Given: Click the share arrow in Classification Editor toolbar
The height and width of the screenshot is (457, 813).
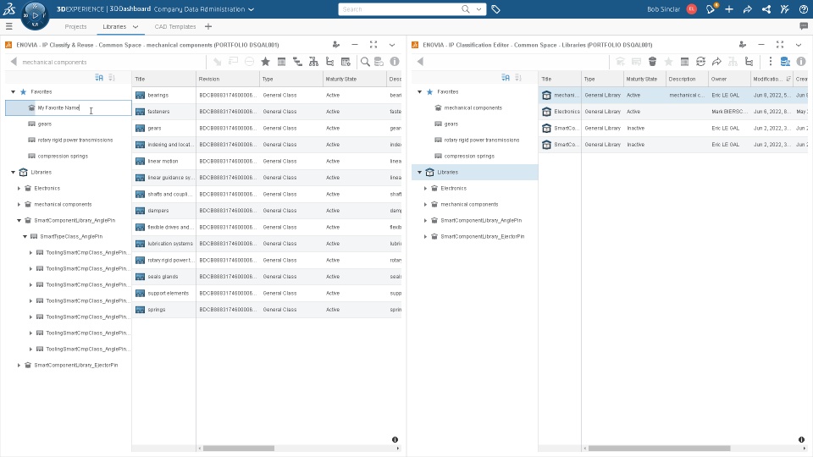Looking at the screenshot, I should click(716, 62).
